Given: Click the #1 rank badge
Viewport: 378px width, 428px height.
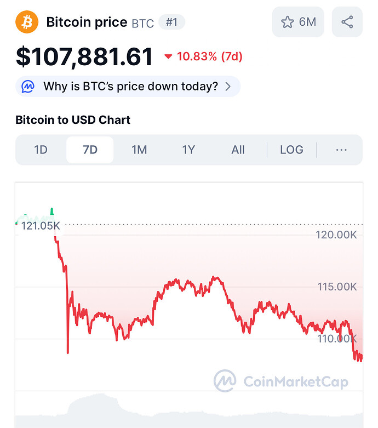Looking at the screenshot, I should (x=171, y=22).
